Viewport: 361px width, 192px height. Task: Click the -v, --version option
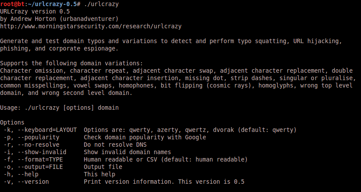[26, 182]
